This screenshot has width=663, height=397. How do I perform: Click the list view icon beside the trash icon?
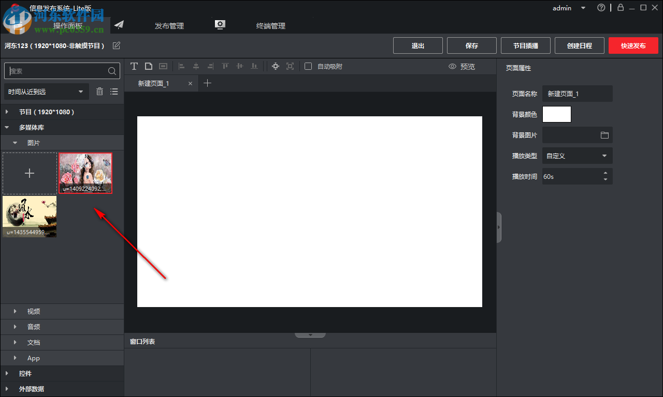pyautogui.click(x=113, y=91)
